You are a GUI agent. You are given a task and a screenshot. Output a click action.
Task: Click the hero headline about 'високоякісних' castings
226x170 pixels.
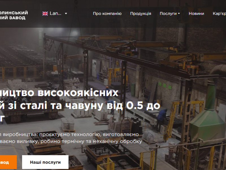[x=71, y=93]
